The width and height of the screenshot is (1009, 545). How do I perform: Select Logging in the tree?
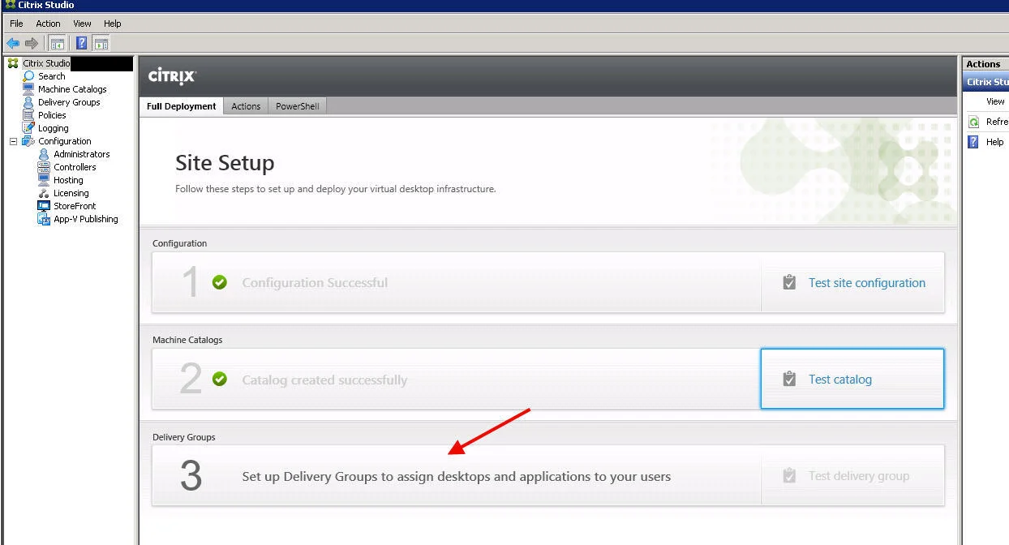[x=53, y=128]
